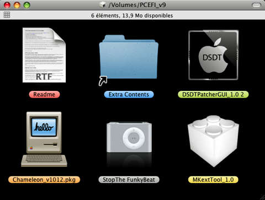Click the blue Extra Contents label
The width and height of the screenshot is (265, 200).
[x=129, y=94]
